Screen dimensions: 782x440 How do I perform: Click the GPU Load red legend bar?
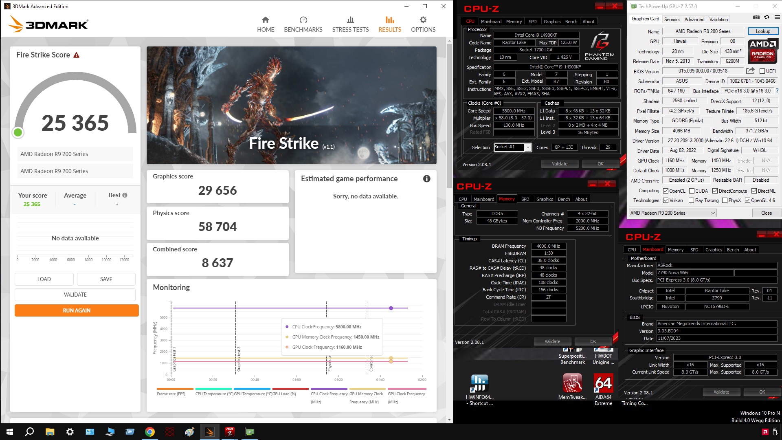290,389
